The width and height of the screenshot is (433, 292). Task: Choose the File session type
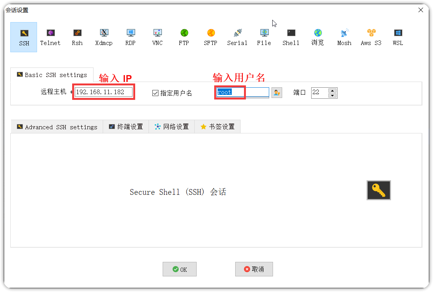pyautogui.click(x=264, y=37)
